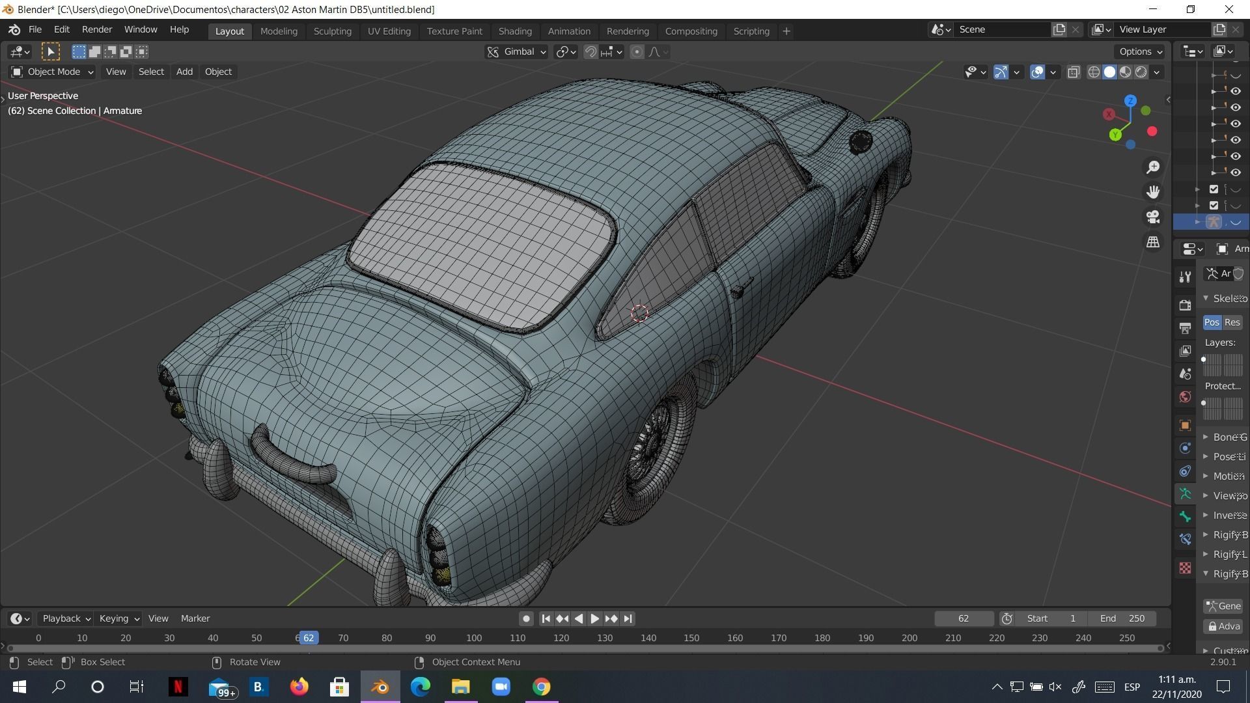Toggle use preview frame range clock
Viewport: 1250px width, 703px height.
tap(1007, 619)
